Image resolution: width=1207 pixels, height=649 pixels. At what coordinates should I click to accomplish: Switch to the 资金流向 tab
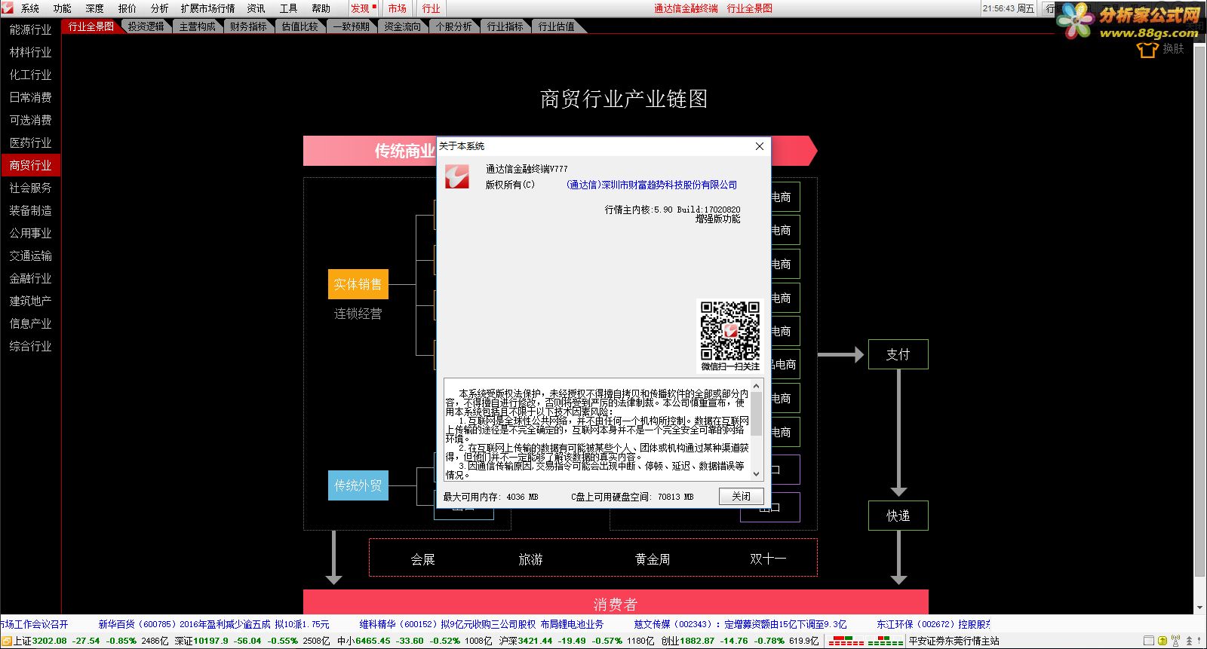[402, 26]
